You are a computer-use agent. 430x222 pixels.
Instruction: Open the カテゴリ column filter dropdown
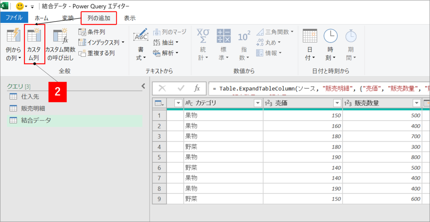258,103
